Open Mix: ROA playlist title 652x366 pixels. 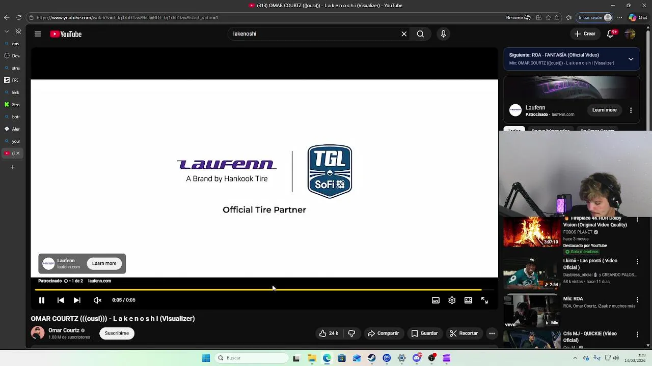[x=573, y=299]
